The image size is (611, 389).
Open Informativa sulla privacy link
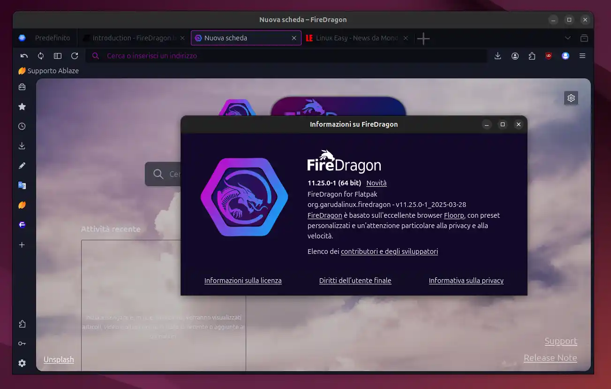[466, 281]
